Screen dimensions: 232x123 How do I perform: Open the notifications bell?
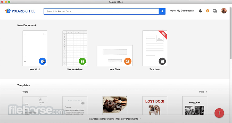pyautogui.click(x=200, y=11)
